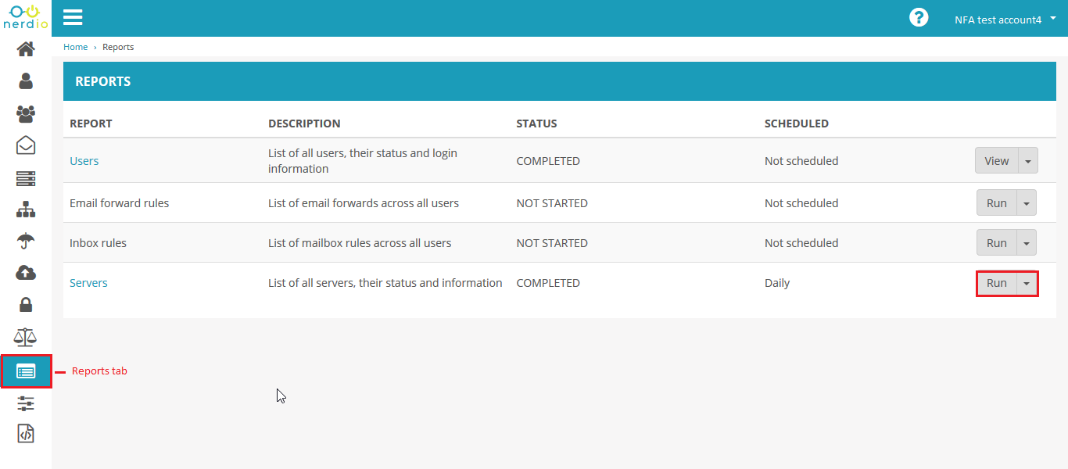Image resolution: width=1068 pixels, height=469 pixels.
Task: Expand dropdown arrow for Servers Run
Action: [1027, 283]
